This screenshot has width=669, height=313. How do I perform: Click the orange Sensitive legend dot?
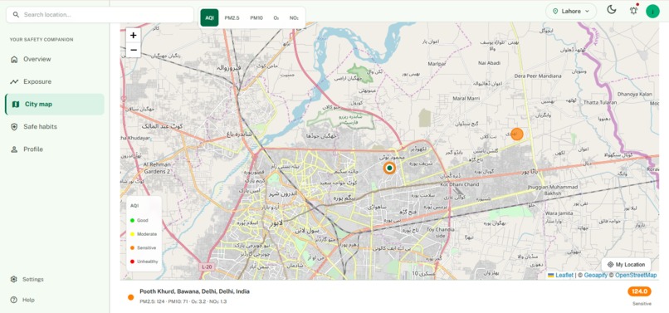[x=132, y=247]
